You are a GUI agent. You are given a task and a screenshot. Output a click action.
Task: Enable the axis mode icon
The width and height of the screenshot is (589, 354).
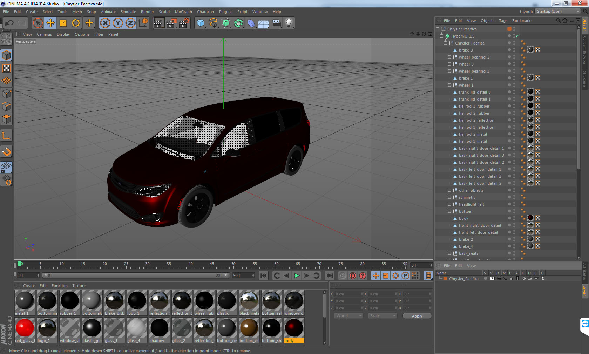point(7,136)
